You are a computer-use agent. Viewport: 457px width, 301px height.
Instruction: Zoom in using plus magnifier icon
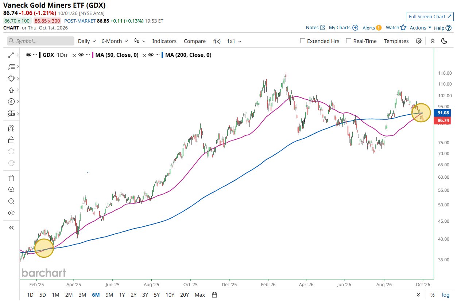point(11,190)
